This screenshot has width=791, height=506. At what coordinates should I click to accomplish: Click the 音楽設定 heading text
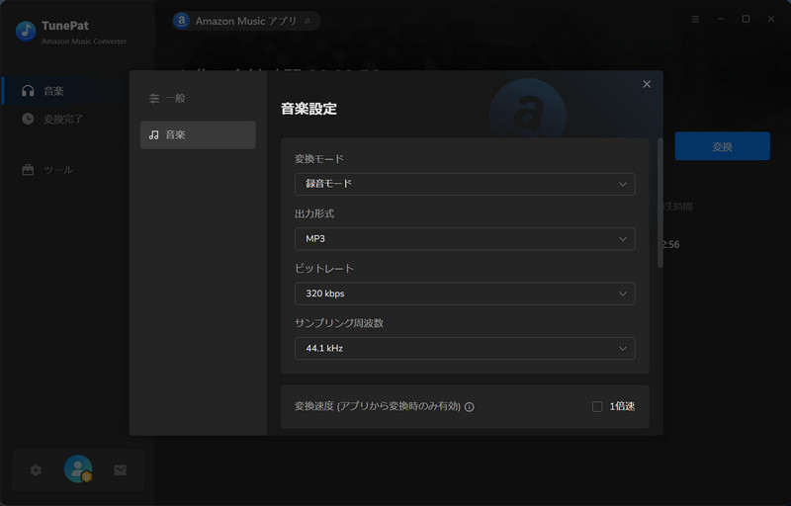click(308, 109)
